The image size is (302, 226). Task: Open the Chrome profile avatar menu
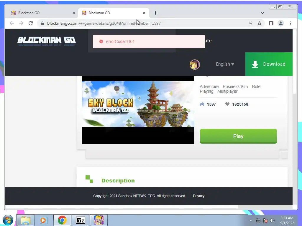tap(281, 23)
